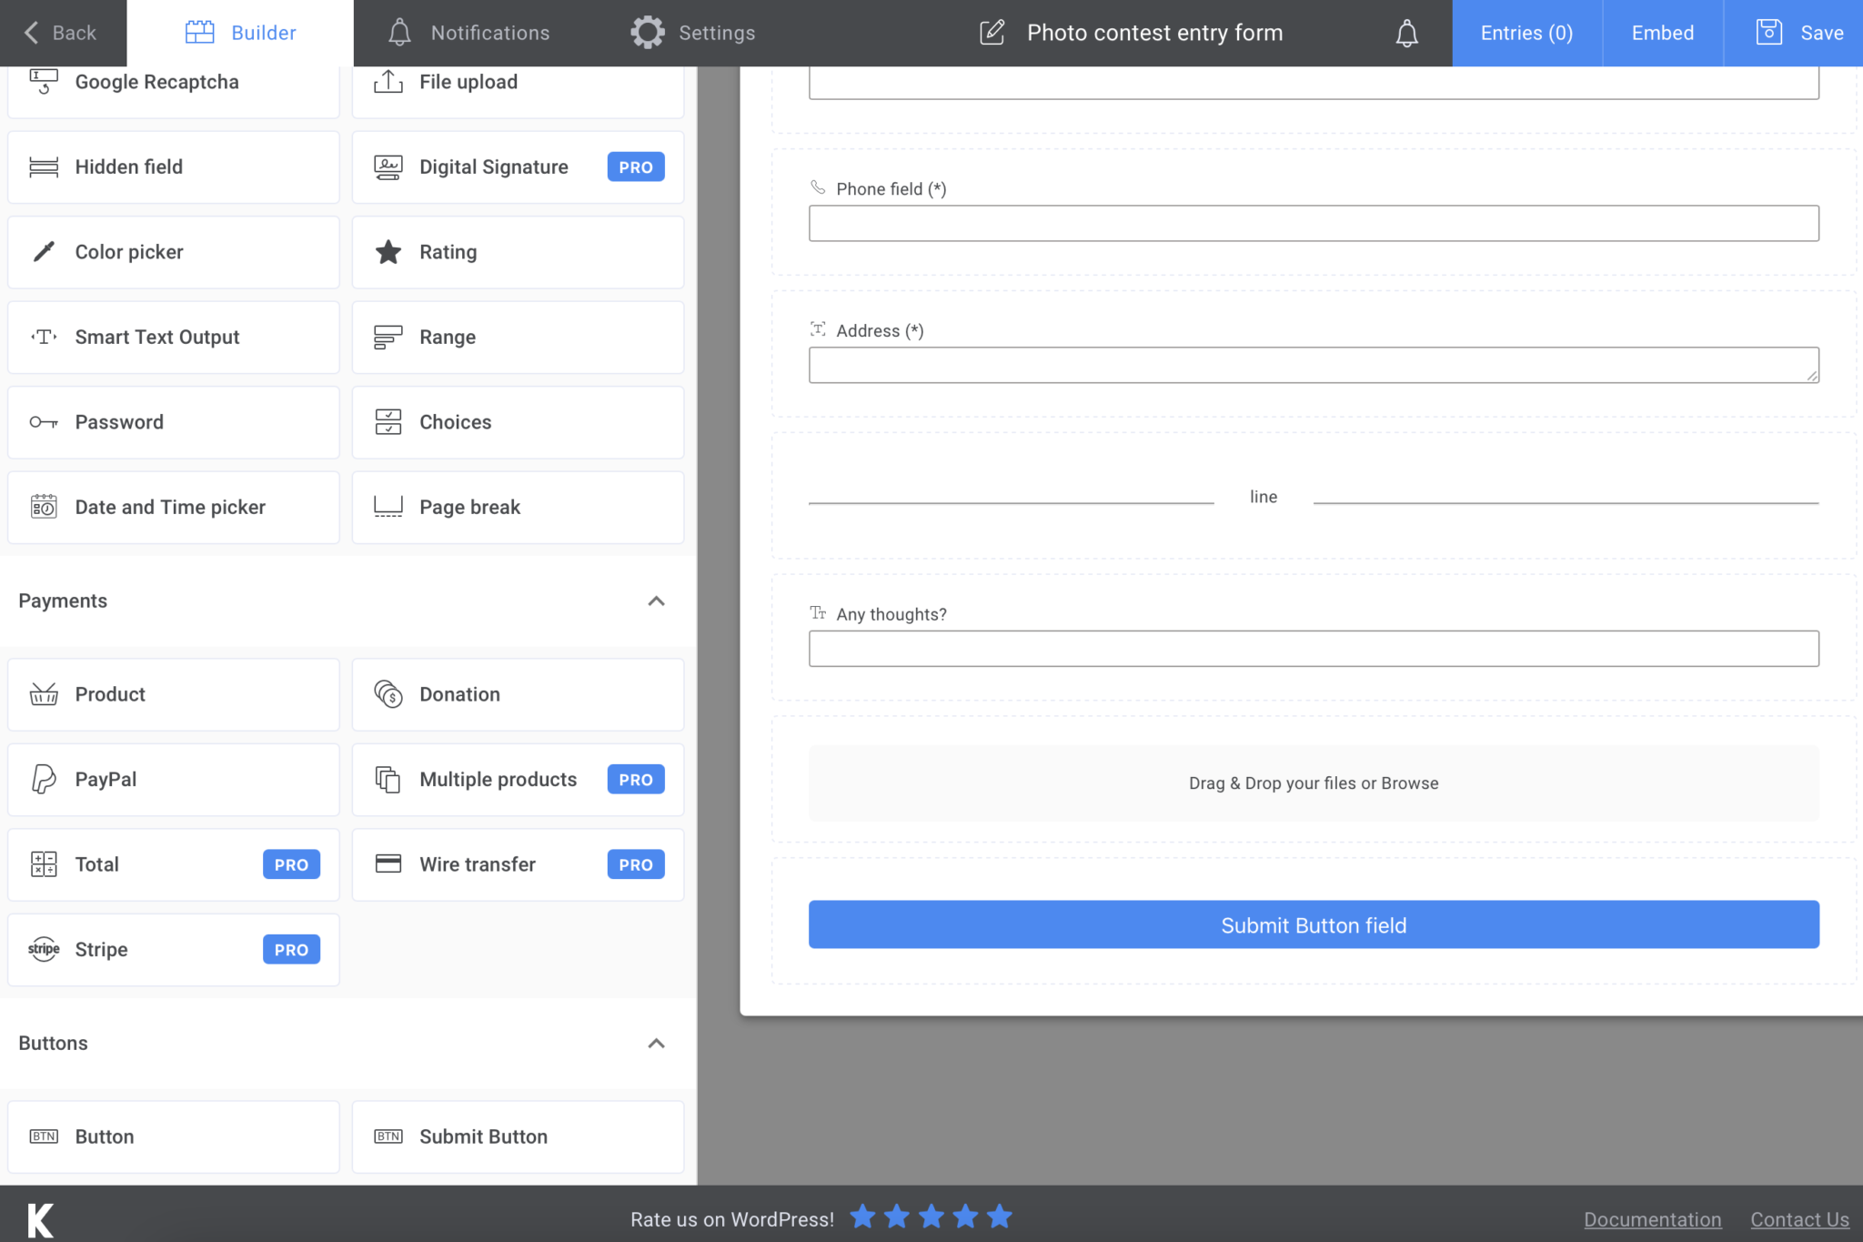Open the Notifications tab

[x=468, y=32]
